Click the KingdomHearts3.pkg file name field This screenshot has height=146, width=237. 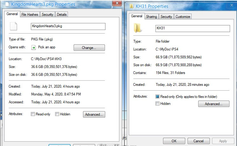coord(68,26)
